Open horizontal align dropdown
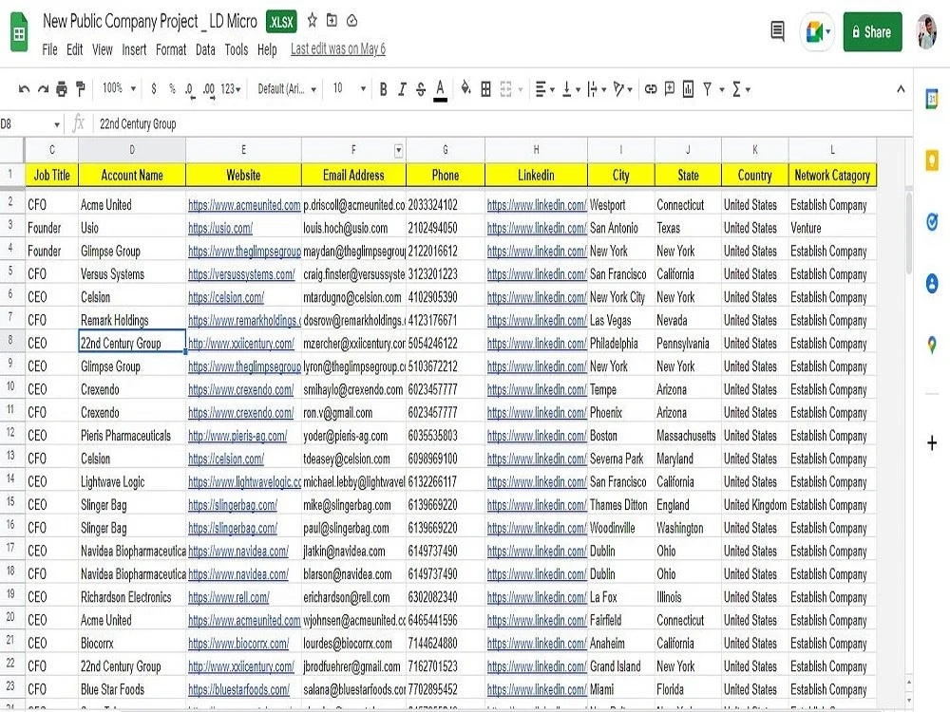This screenshot has width=950, height=712. click(x=545, y=89)
